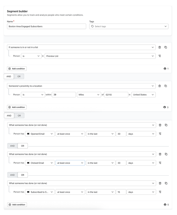Image resolution: width=177 pixels, height=215 pixels.
Task: Duplicate the Opened Email condition
Action: (166, 125)
